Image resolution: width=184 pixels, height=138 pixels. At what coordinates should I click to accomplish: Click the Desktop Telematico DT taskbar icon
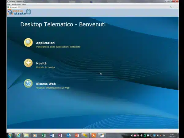pyautogui.click(x=102, y=135)
